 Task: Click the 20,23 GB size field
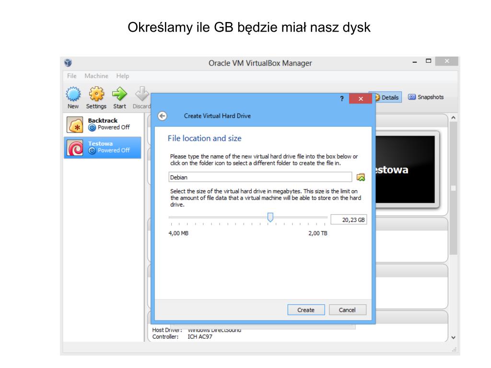pos(349,219)
